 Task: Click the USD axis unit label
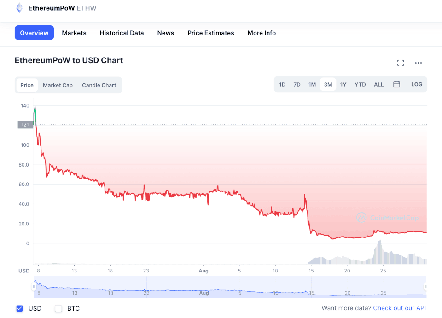(x=24, y=271)
